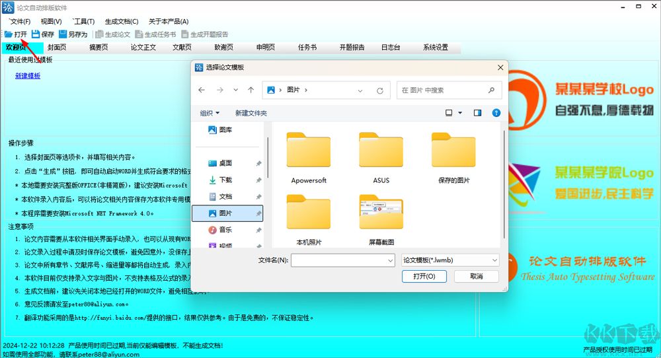Screen dimensions: 661x358
Task: Open recent locations dropdown arrow
Action: click(x=236, y=90)
